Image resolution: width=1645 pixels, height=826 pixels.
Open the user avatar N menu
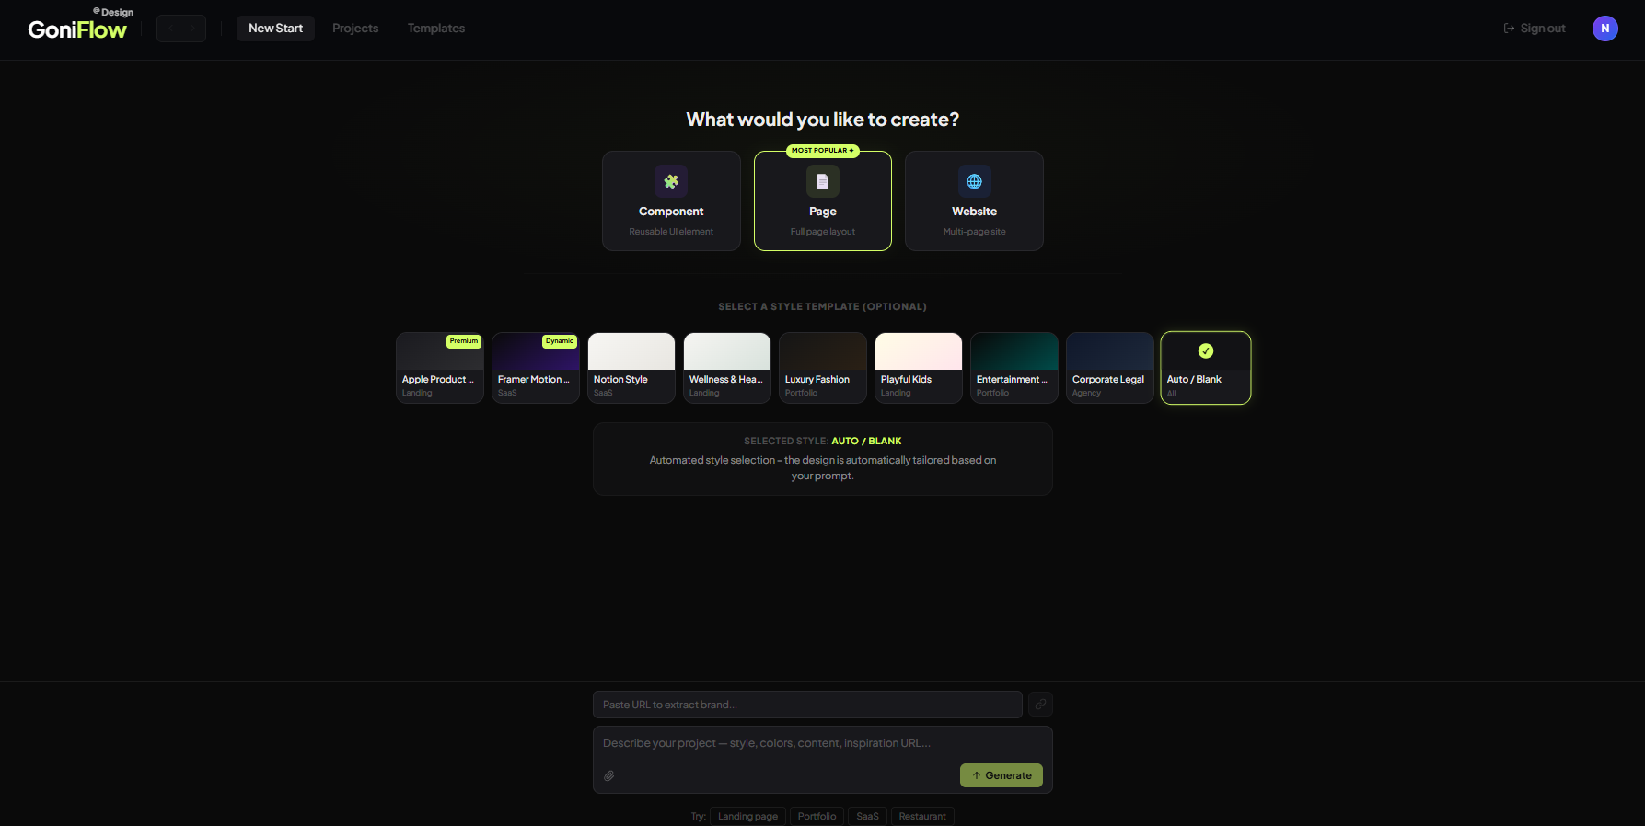pyautogui.click(x=1605, y=29)
